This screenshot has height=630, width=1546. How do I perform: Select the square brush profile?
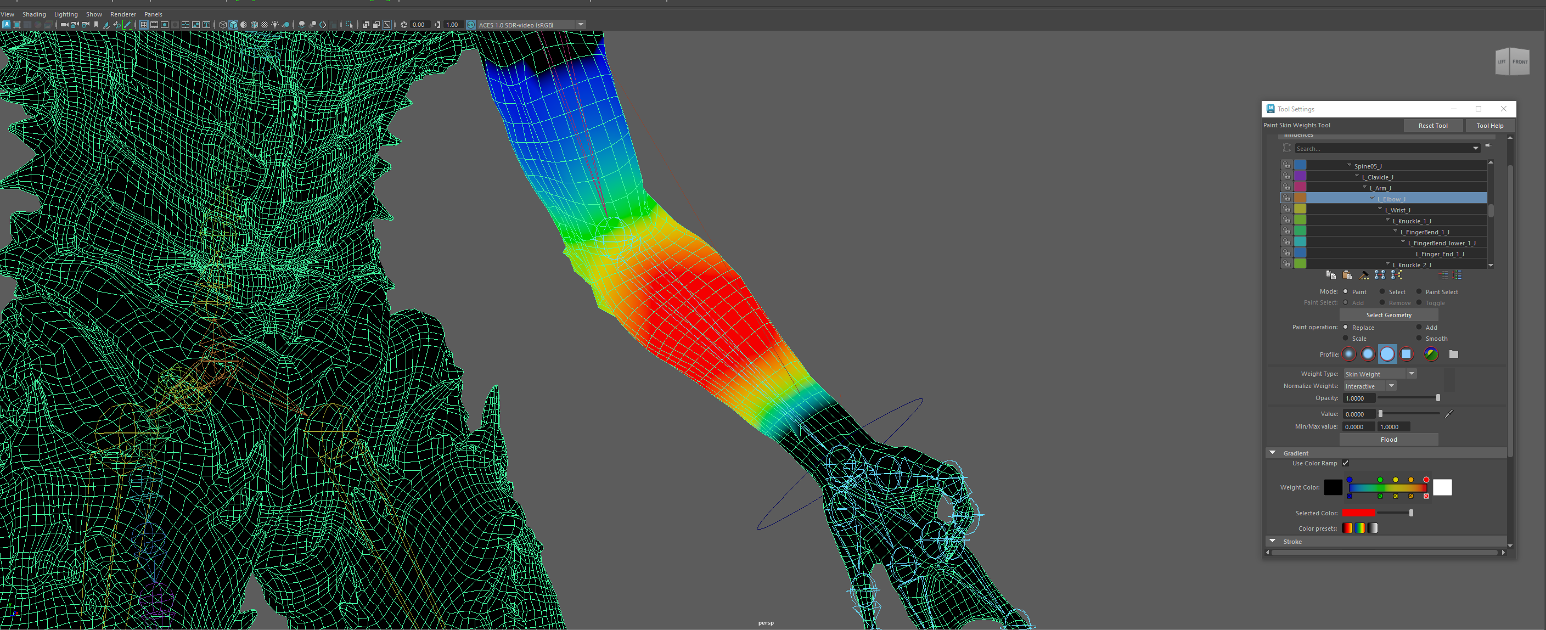point(1406,354)
